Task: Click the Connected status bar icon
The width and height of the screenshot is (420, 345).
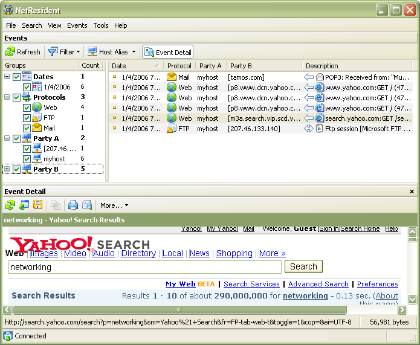Action: point(8,336)
